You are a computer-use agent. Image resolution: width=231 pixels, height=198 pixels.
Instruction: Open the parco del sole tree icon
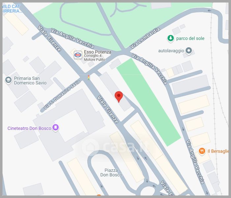171,38
